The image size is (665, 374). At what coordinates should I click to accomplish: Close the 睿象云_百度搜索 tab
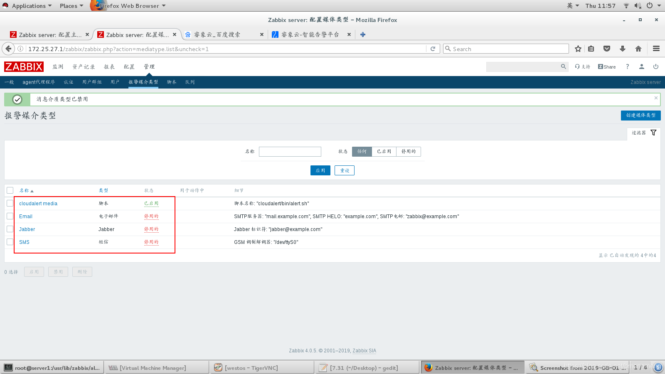pyautogui.click(x=261, y=34)
